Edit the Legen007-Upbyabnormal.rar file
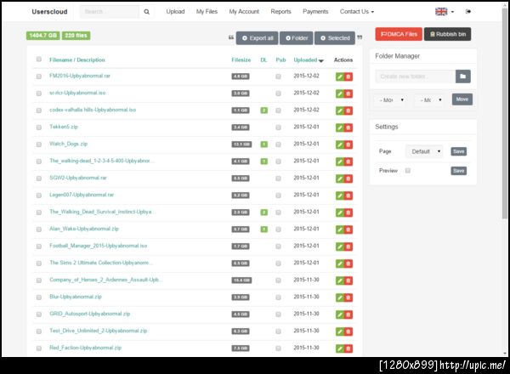Screen dimensions: 510x374 (x=340, y=195)
